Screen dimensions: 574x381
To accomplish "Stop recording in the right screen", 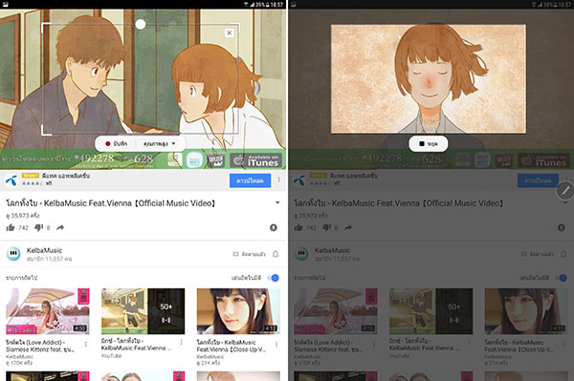I will 428,144.
